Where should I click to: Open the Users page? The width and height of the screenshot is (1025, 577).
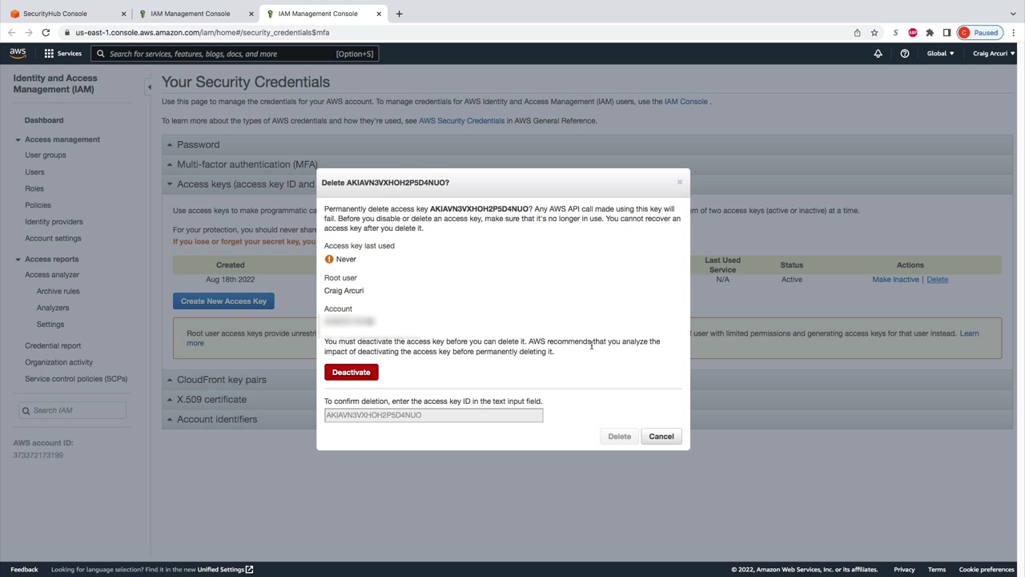tap(34, 171)
